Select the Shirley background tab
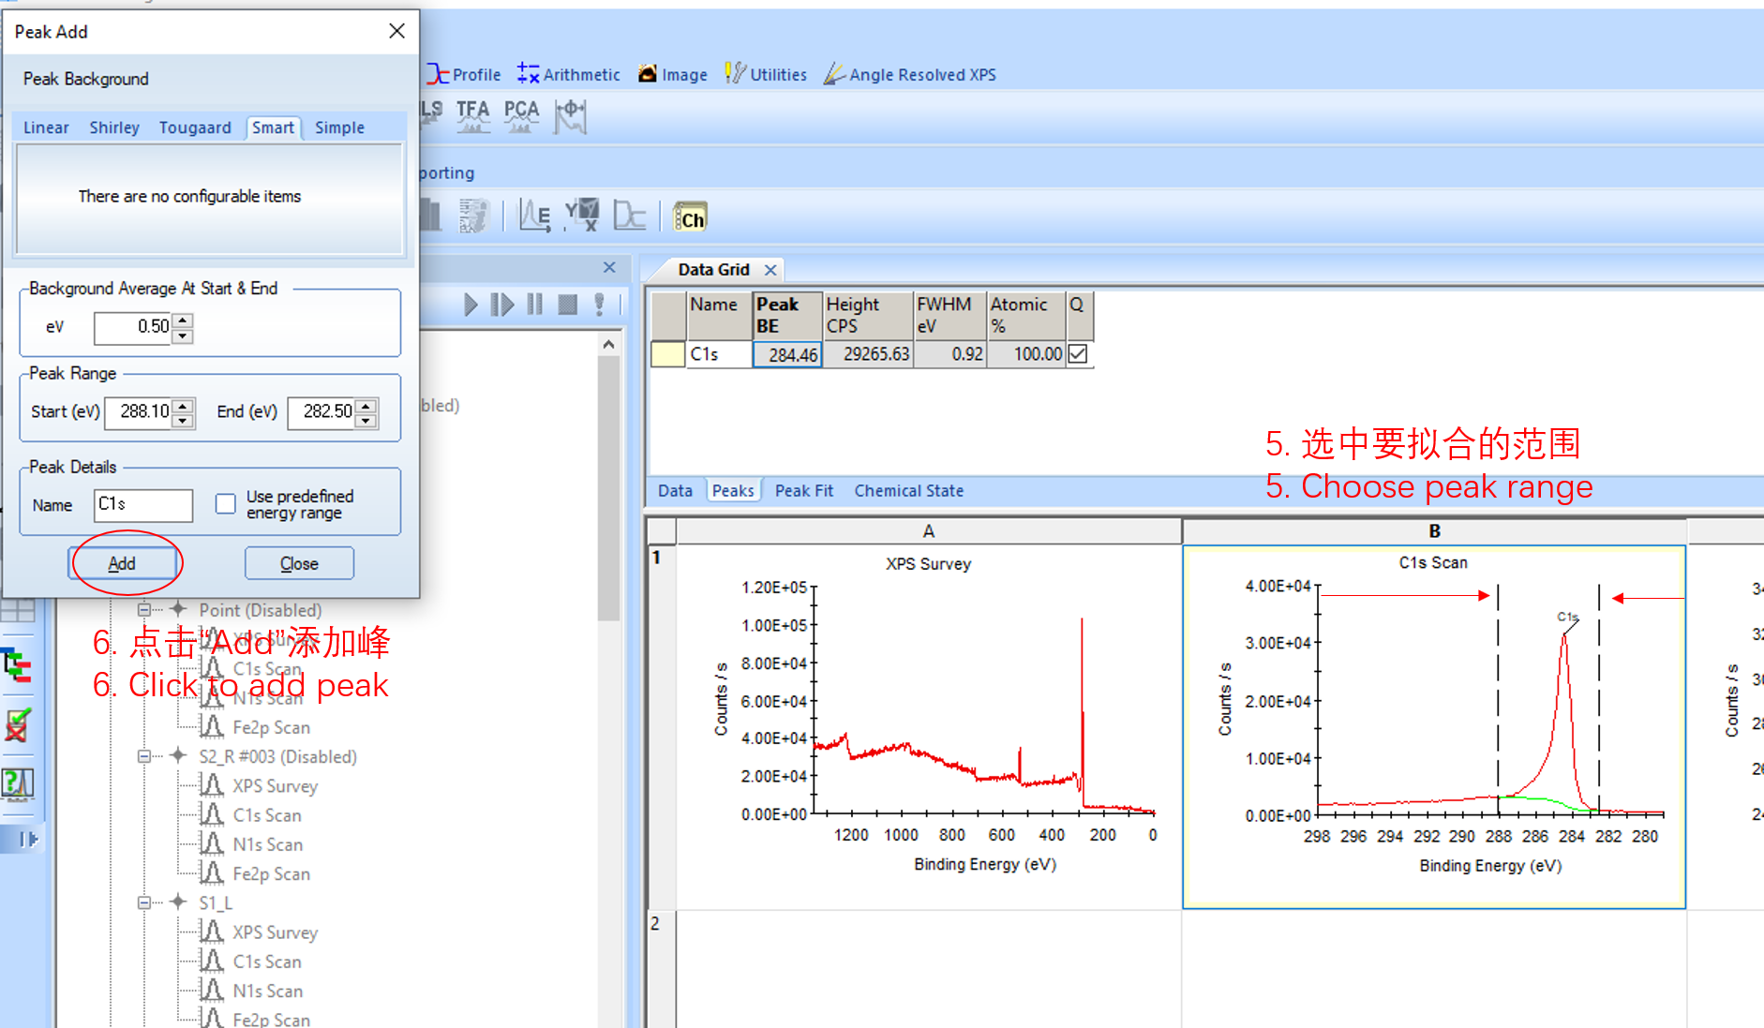 (114, 127)
